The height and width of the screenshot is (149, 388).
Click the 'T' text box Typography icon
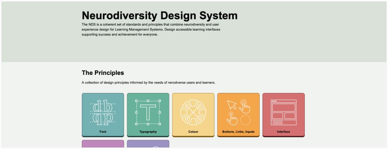148,112
